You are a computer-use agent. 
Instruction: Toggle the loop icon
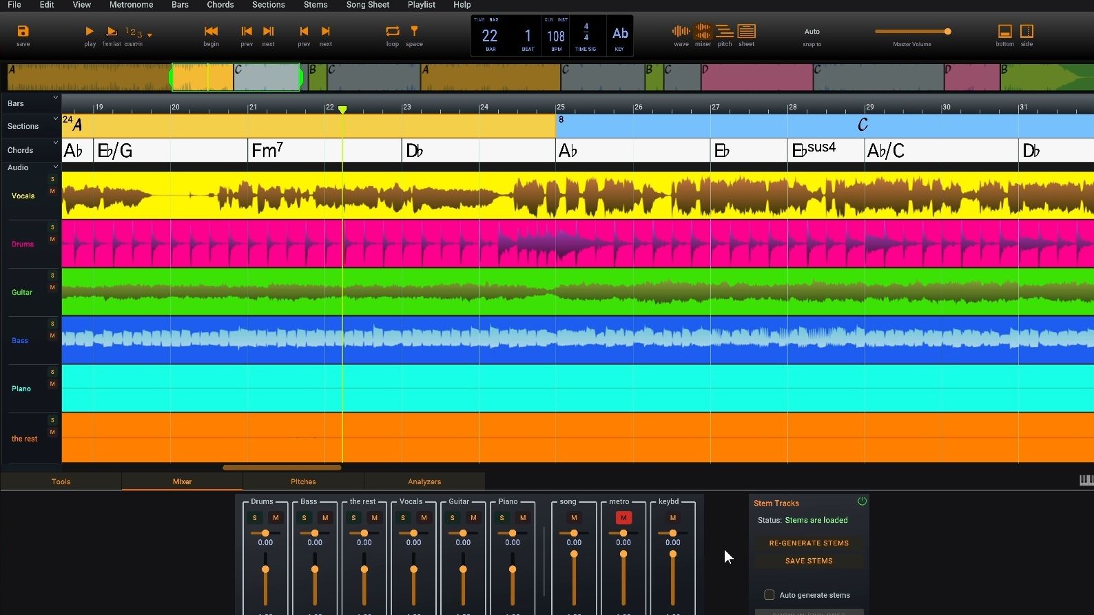[x=392, y=32]
